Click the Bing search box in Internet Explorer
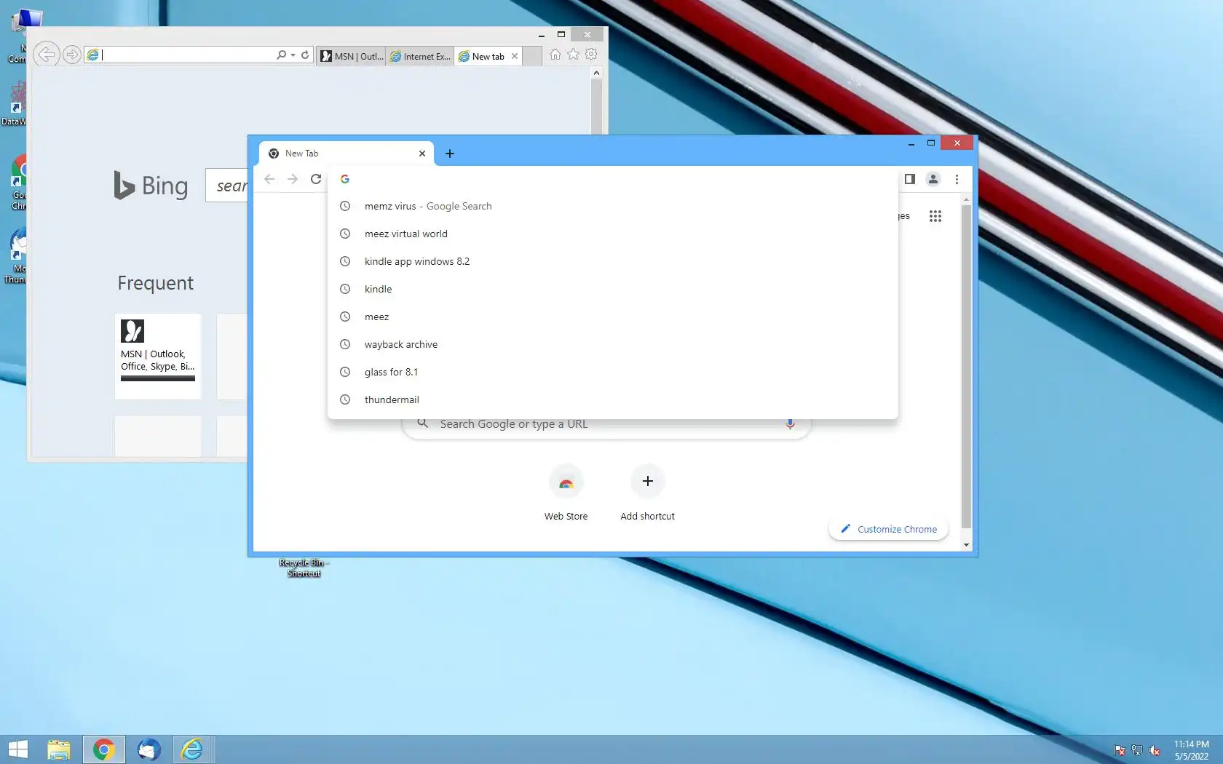 click(227, 186)
